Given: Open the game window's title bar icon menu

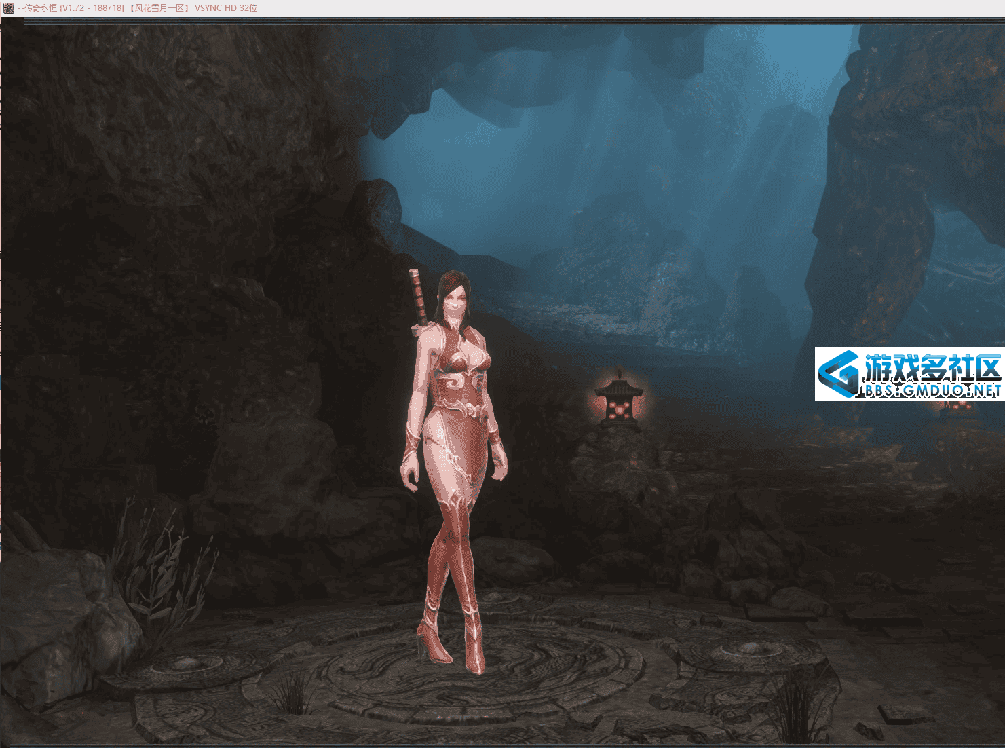Looking at the screenshot, I should 8,8.
